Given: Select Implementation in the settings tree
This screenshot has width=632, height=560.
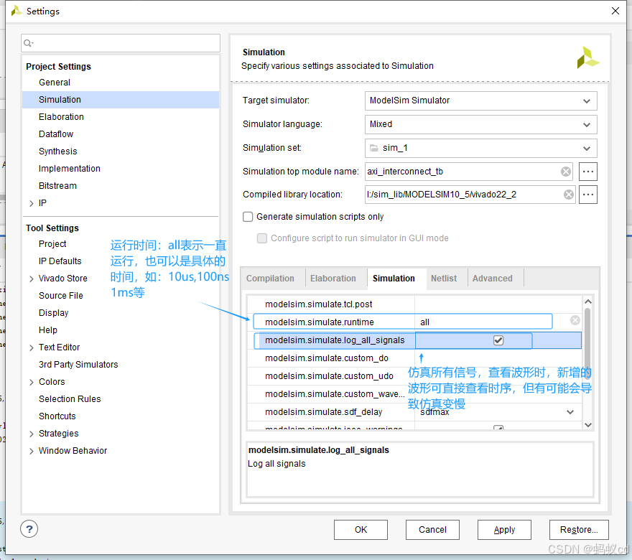Looking at the screenshot, I should [70, 169].
